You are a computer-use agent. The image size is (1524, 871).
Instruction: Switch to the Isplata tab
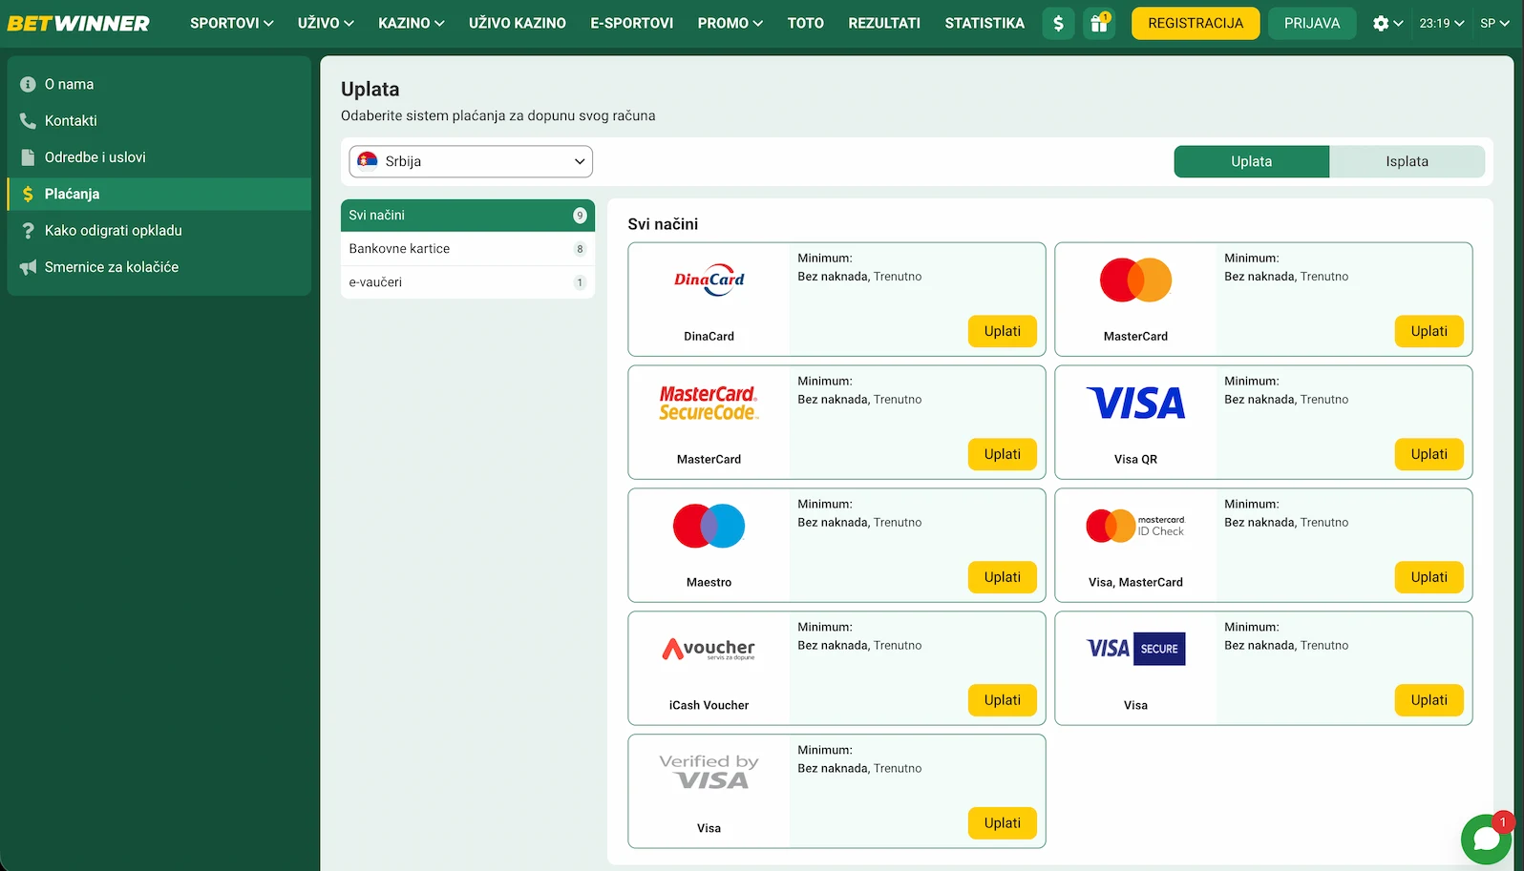coord(1408,161)
